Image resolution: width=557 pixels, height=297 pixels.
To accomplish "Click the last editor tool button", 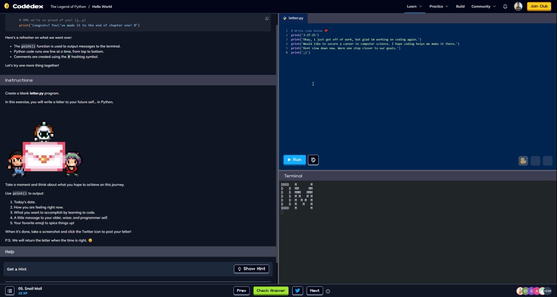I will [x=547, y=161].
